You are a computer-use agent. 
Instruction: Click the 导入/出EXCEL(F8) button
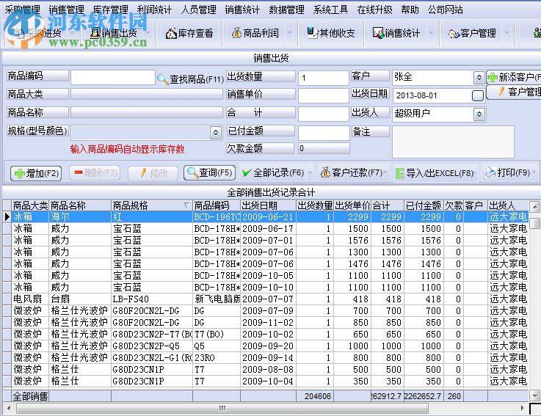pyautogui.click(x=435, y=173)
